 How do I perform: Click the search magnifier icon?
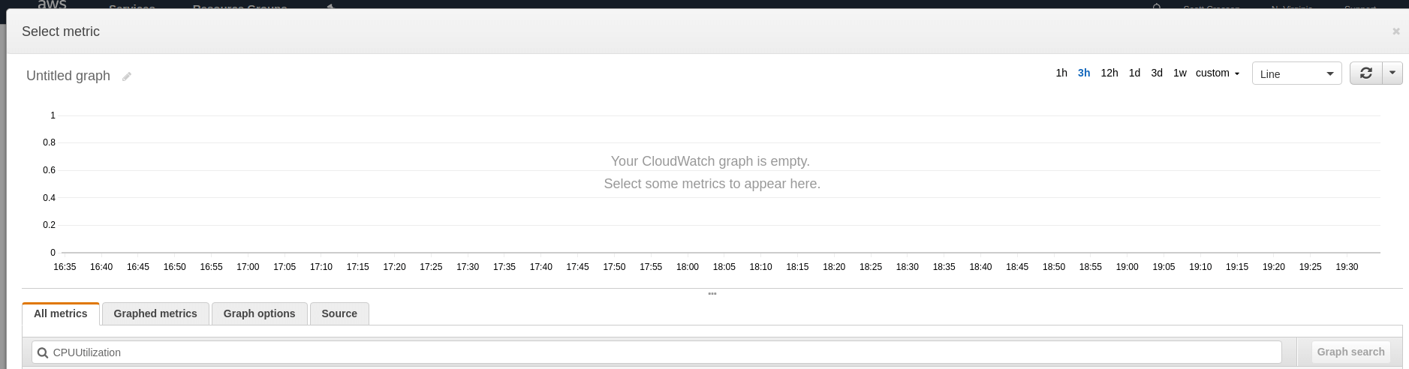coord(43,352)
